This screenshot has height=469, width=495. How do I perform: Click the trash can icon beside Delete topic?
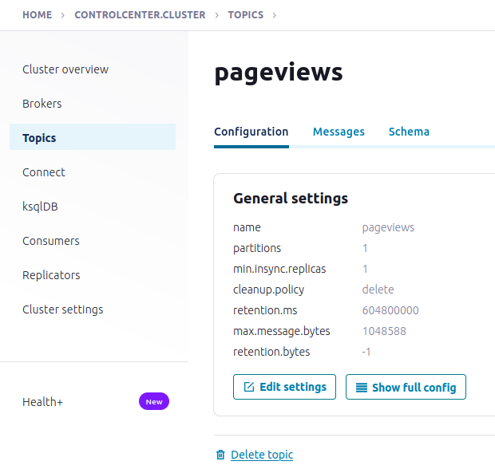pyautogui.click(x=220, y=455)
